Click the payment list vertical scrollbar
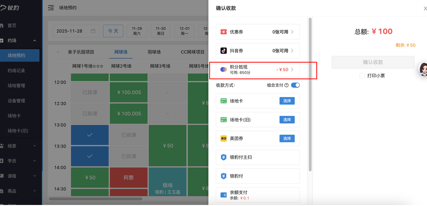Image resolution: width=427 pixels, height=206 pixels. coord(310,94)
